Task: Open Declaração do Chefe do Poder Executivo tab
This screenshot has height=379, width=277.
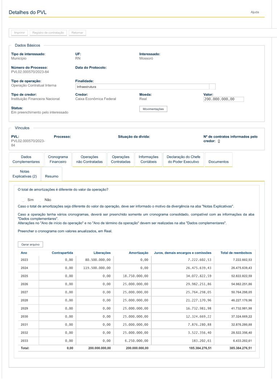Action: 184,159
